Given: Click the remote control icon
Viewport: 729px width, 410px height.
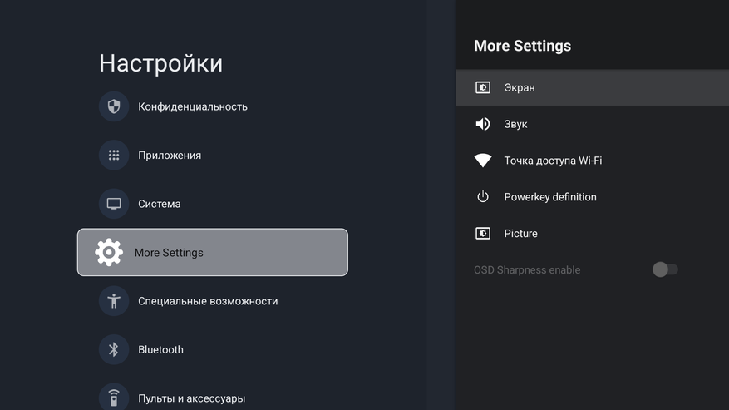Looking at the screenshot, I should 114,398.
